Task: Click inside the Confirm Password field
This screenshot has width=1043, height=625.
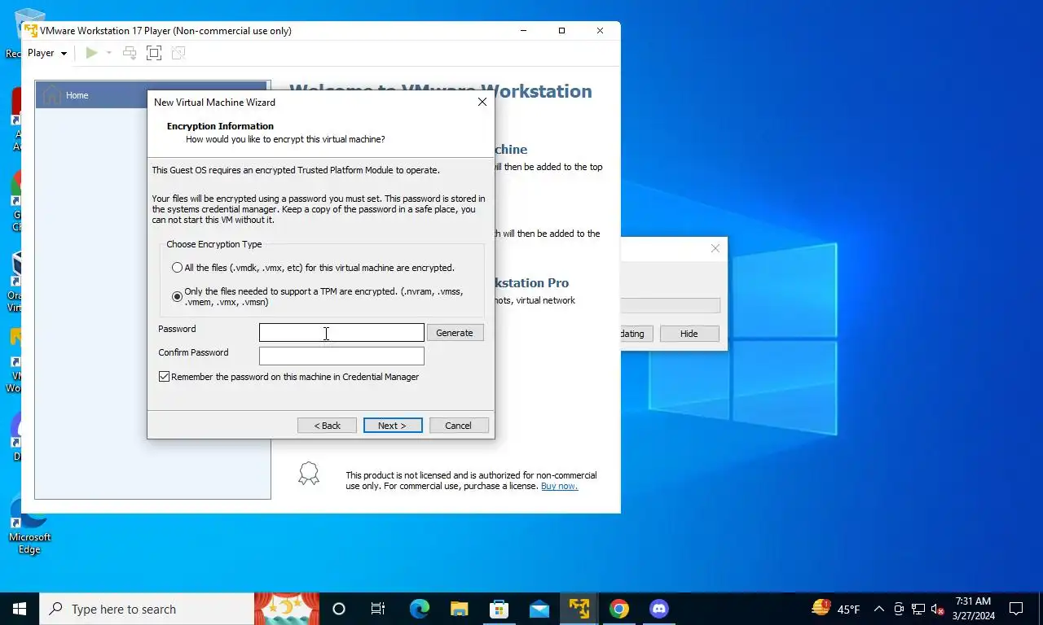Action: 341,356
